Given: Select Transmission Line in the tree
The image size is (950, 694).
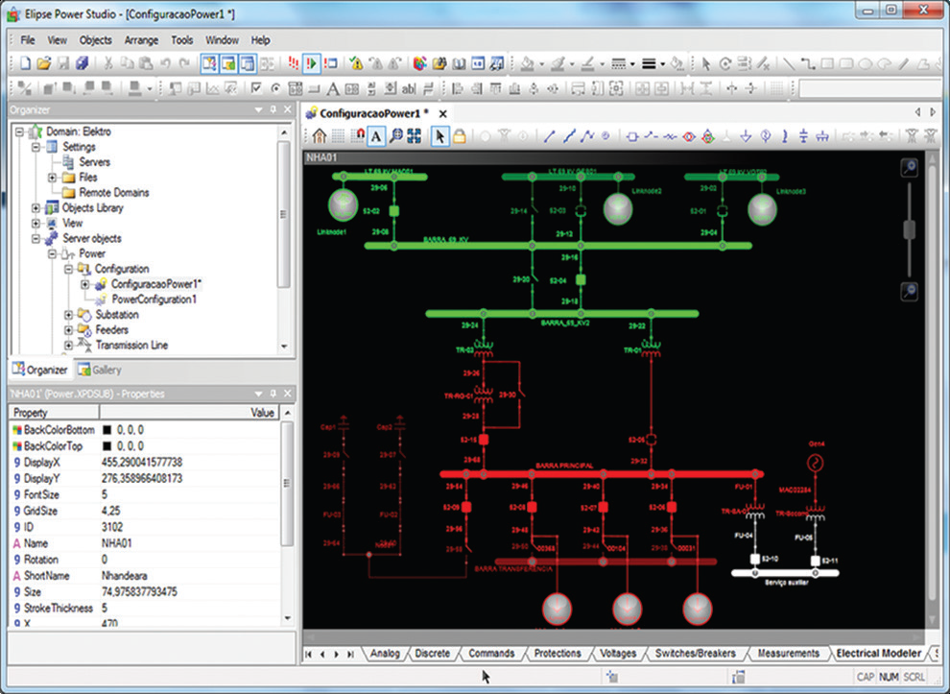Looking at the screenshot, I should pos(131,345).
